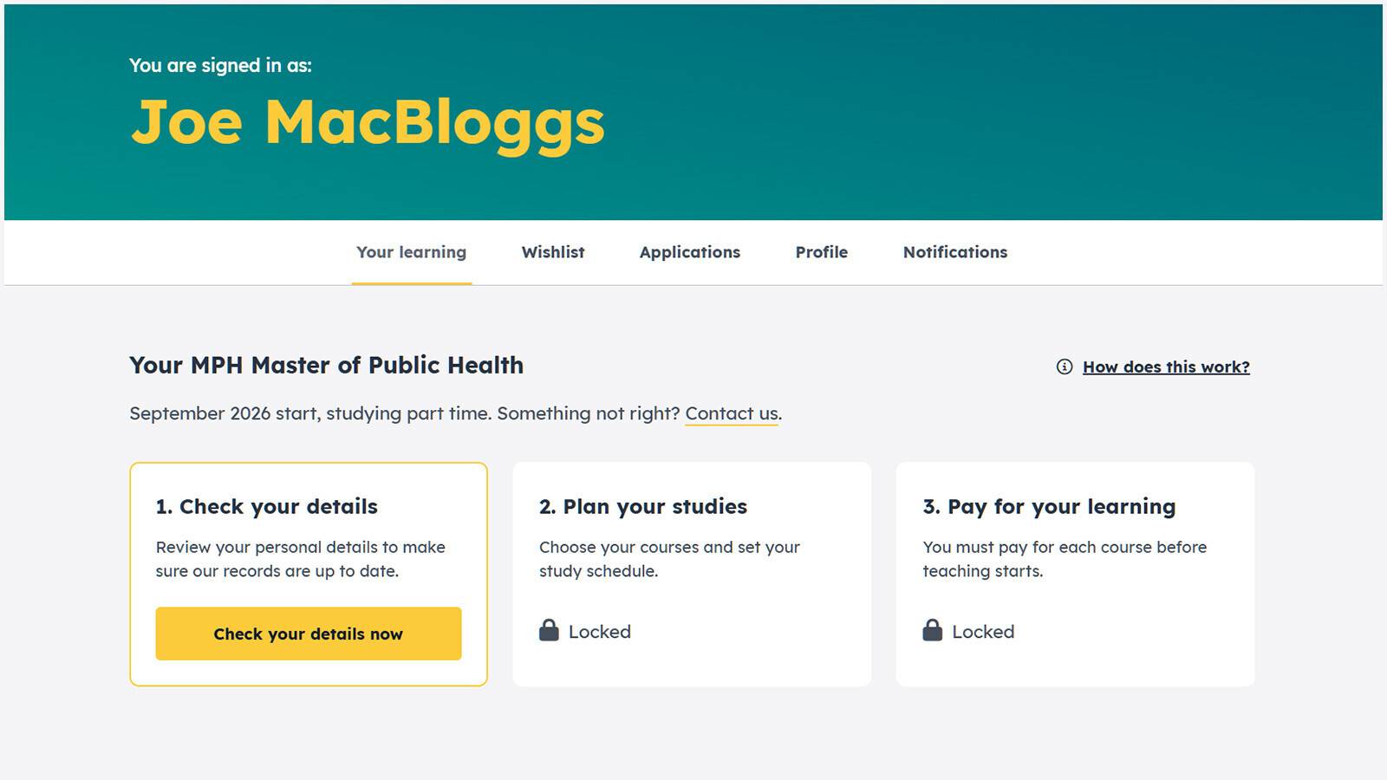The width and height of the screenshot is (1387, 780).
Task: Click the 'Your MPH Master of Public Health' title
Action: click(326, 365)
